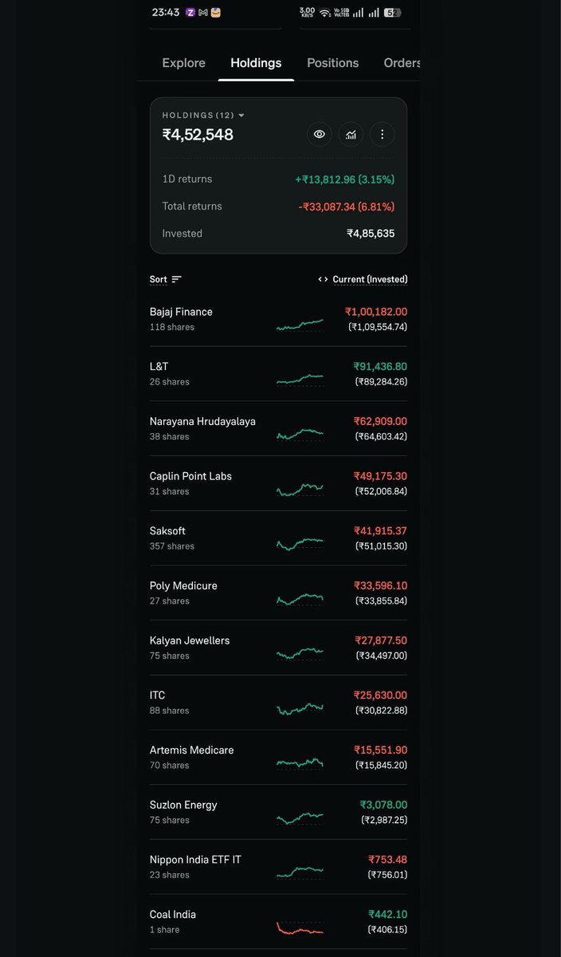Screen dimensions: 561x957
Task: Tap the purple Z app notification icon
Action: tap(190, 13)
